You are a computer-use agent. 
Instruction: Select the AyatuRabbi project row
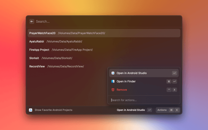click(37, 42)
